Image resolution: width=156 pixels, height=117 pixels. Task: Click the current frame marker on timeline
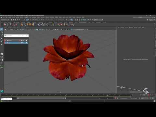pyautogui.click(x=107, y=95)
